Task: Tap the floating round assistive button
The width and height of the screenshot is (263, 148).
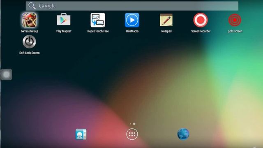Action: click(7, 74)
